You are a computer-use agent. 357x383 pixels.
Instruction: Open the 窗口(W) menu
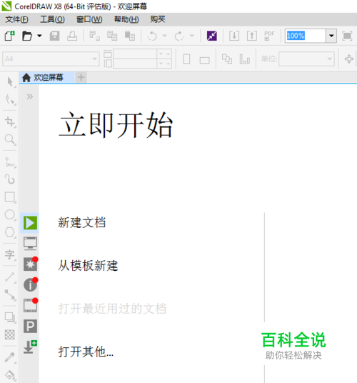pyautogui.click(x=89, y=19)
